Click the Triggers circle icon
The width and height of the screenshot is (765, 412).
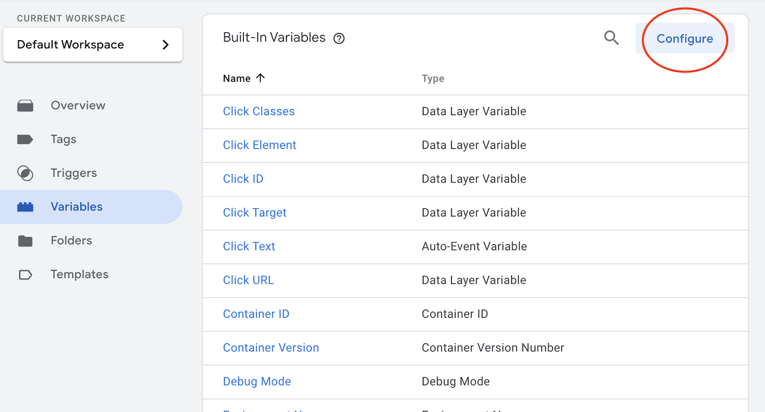25,173
